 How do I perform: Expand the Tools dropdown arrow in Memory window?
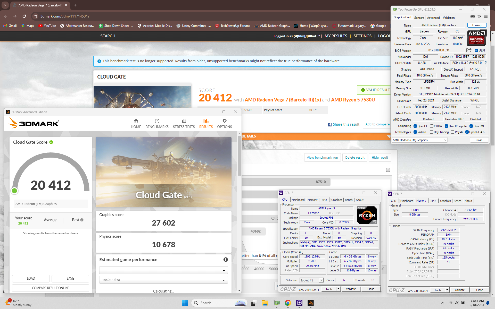(447, 290)
